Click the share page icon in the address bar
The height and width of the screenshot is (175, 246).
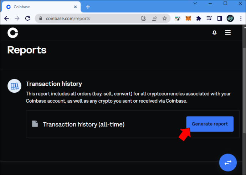tap(154, 18)
